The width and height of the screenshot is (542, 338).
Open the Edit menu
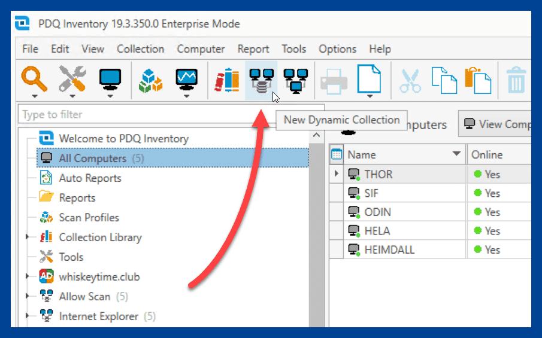coord(60,49)
